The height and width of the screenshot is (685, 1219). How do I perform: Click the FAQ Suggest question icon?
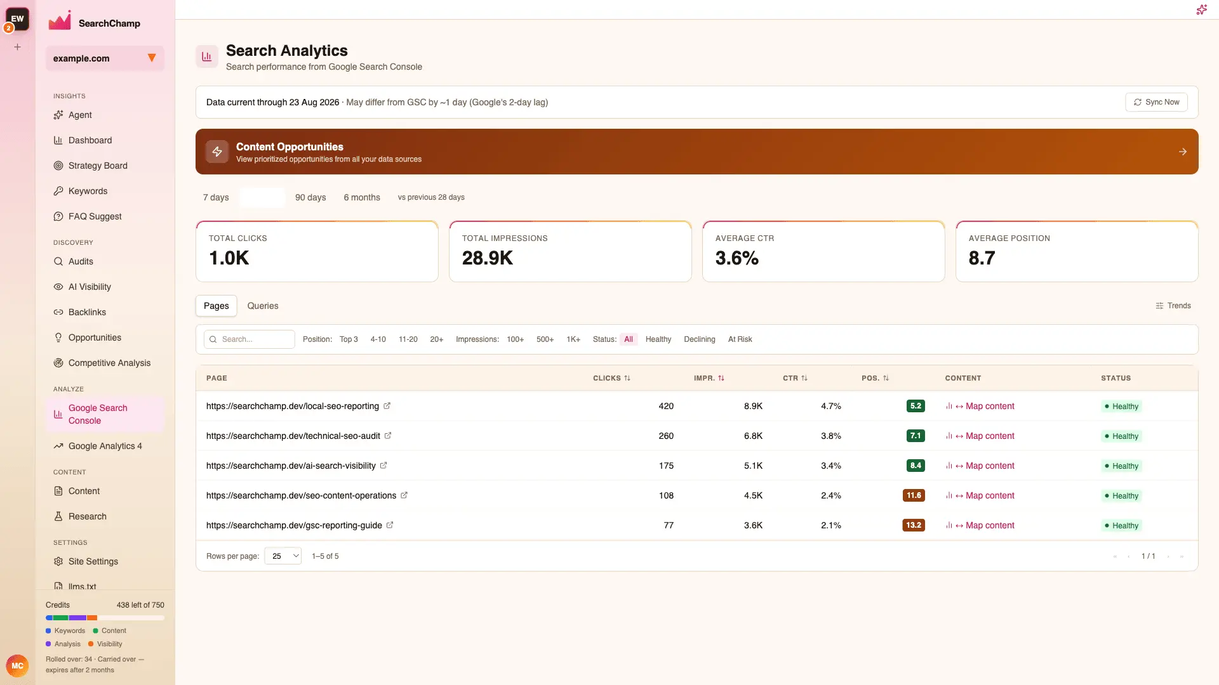(58, 216)
